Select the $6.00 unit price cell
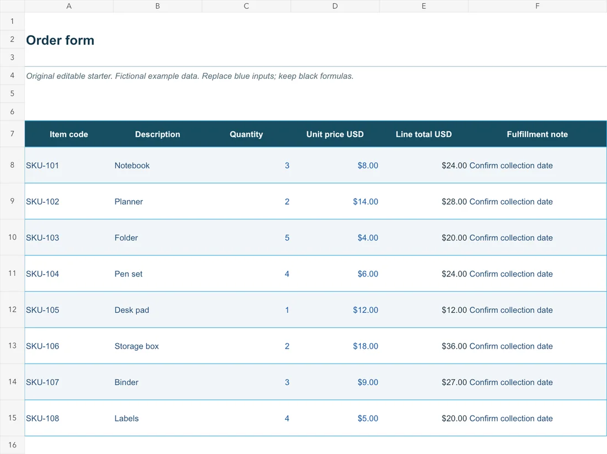The width and height of the screenshot is (607, 454). pyautogui.click(x=335, y=274)
